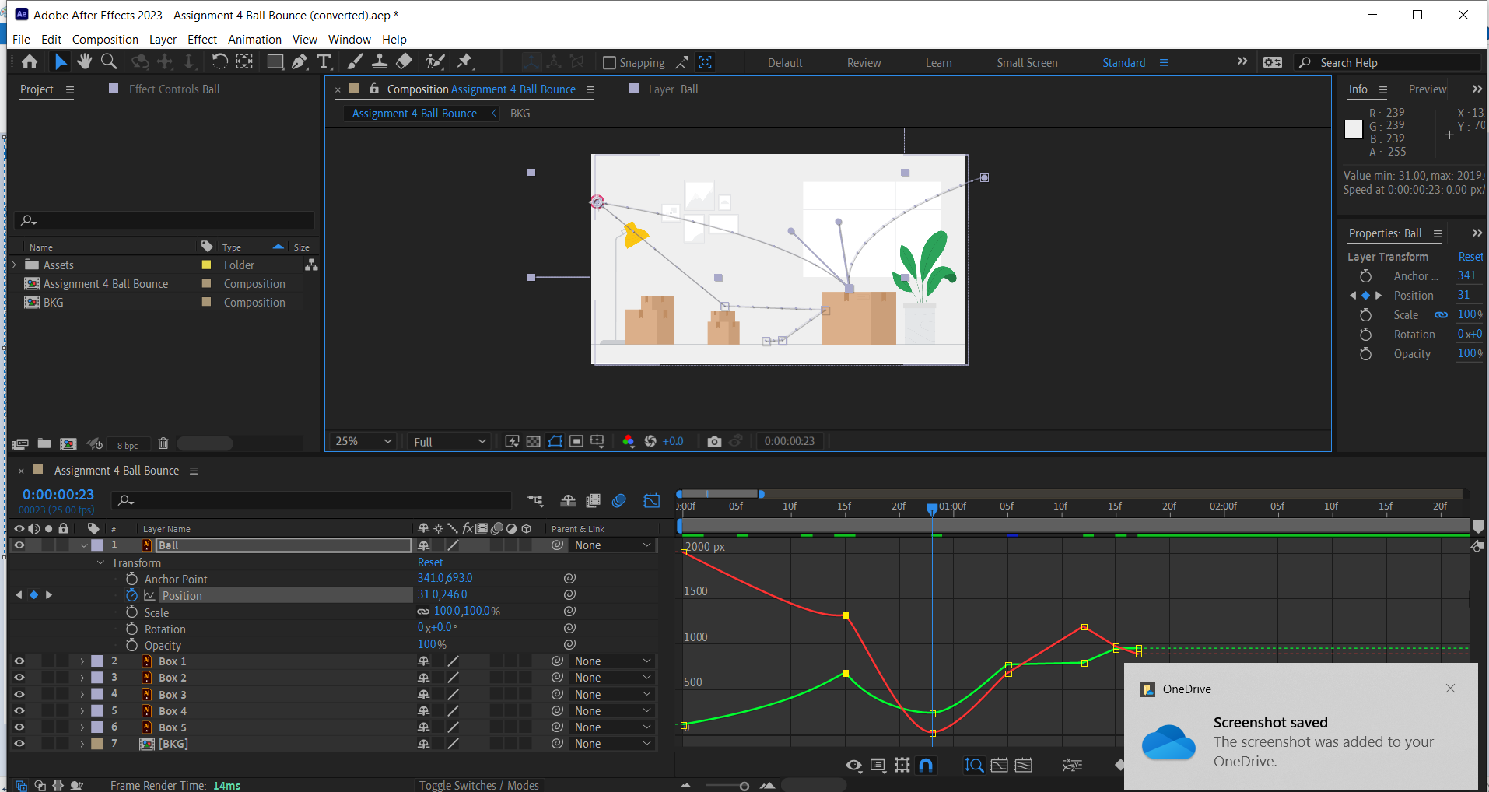Viewport: 1489px width, 792px height.
Task: Collapse the Ball layer Transform group
Action: (100, 562)
